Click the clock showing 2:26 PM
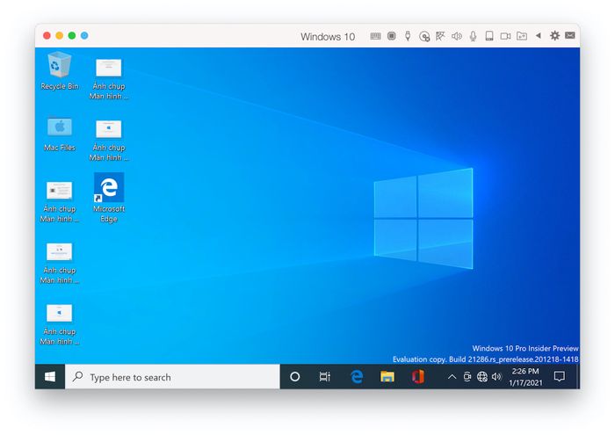615x435 pixels. 525,377
